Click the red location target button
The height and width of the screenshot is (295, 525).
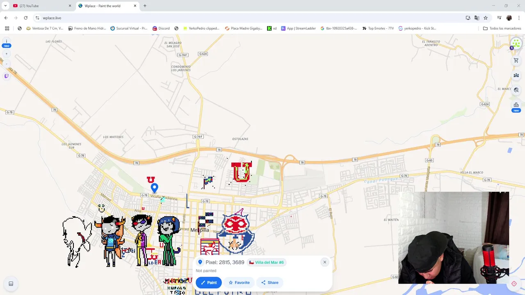[x=514, y=284]
